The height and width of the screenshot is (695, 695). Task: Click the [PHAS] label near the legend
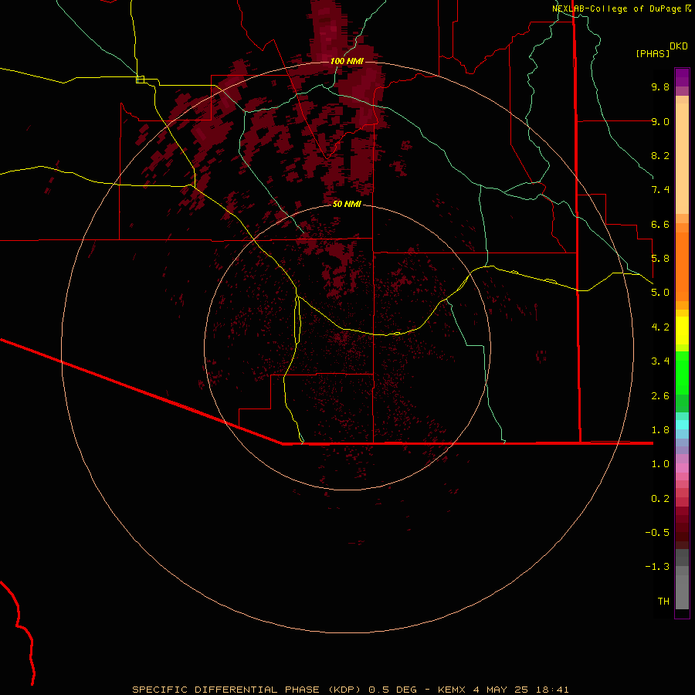coord(653,53)
